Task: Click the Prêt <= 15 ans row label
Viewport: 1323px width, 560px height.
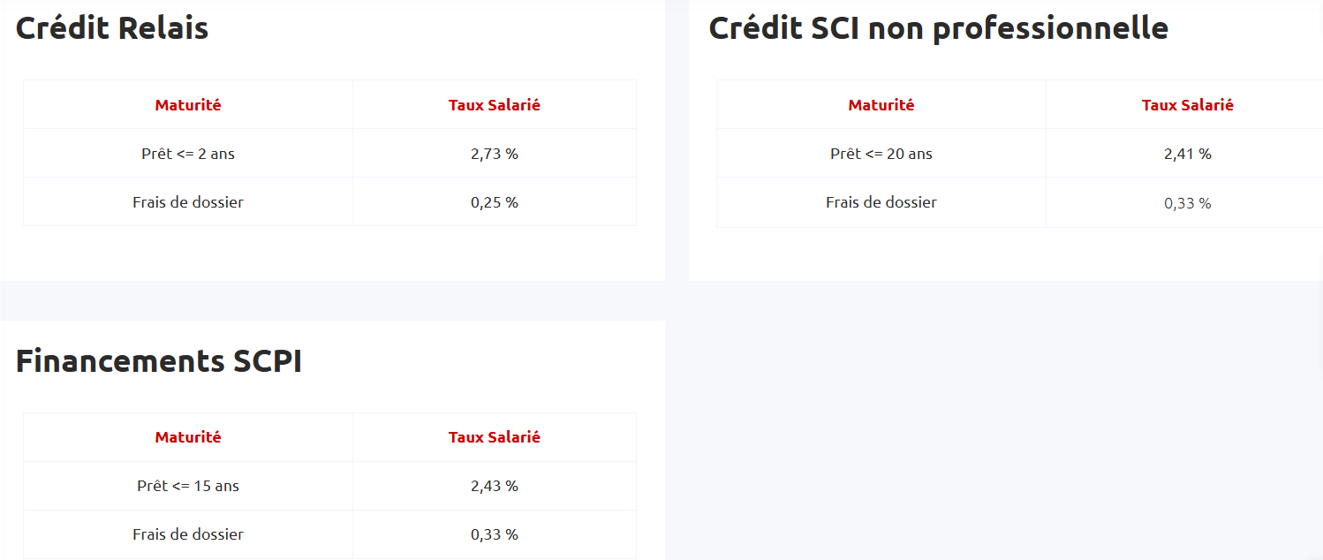Action: 188,486
